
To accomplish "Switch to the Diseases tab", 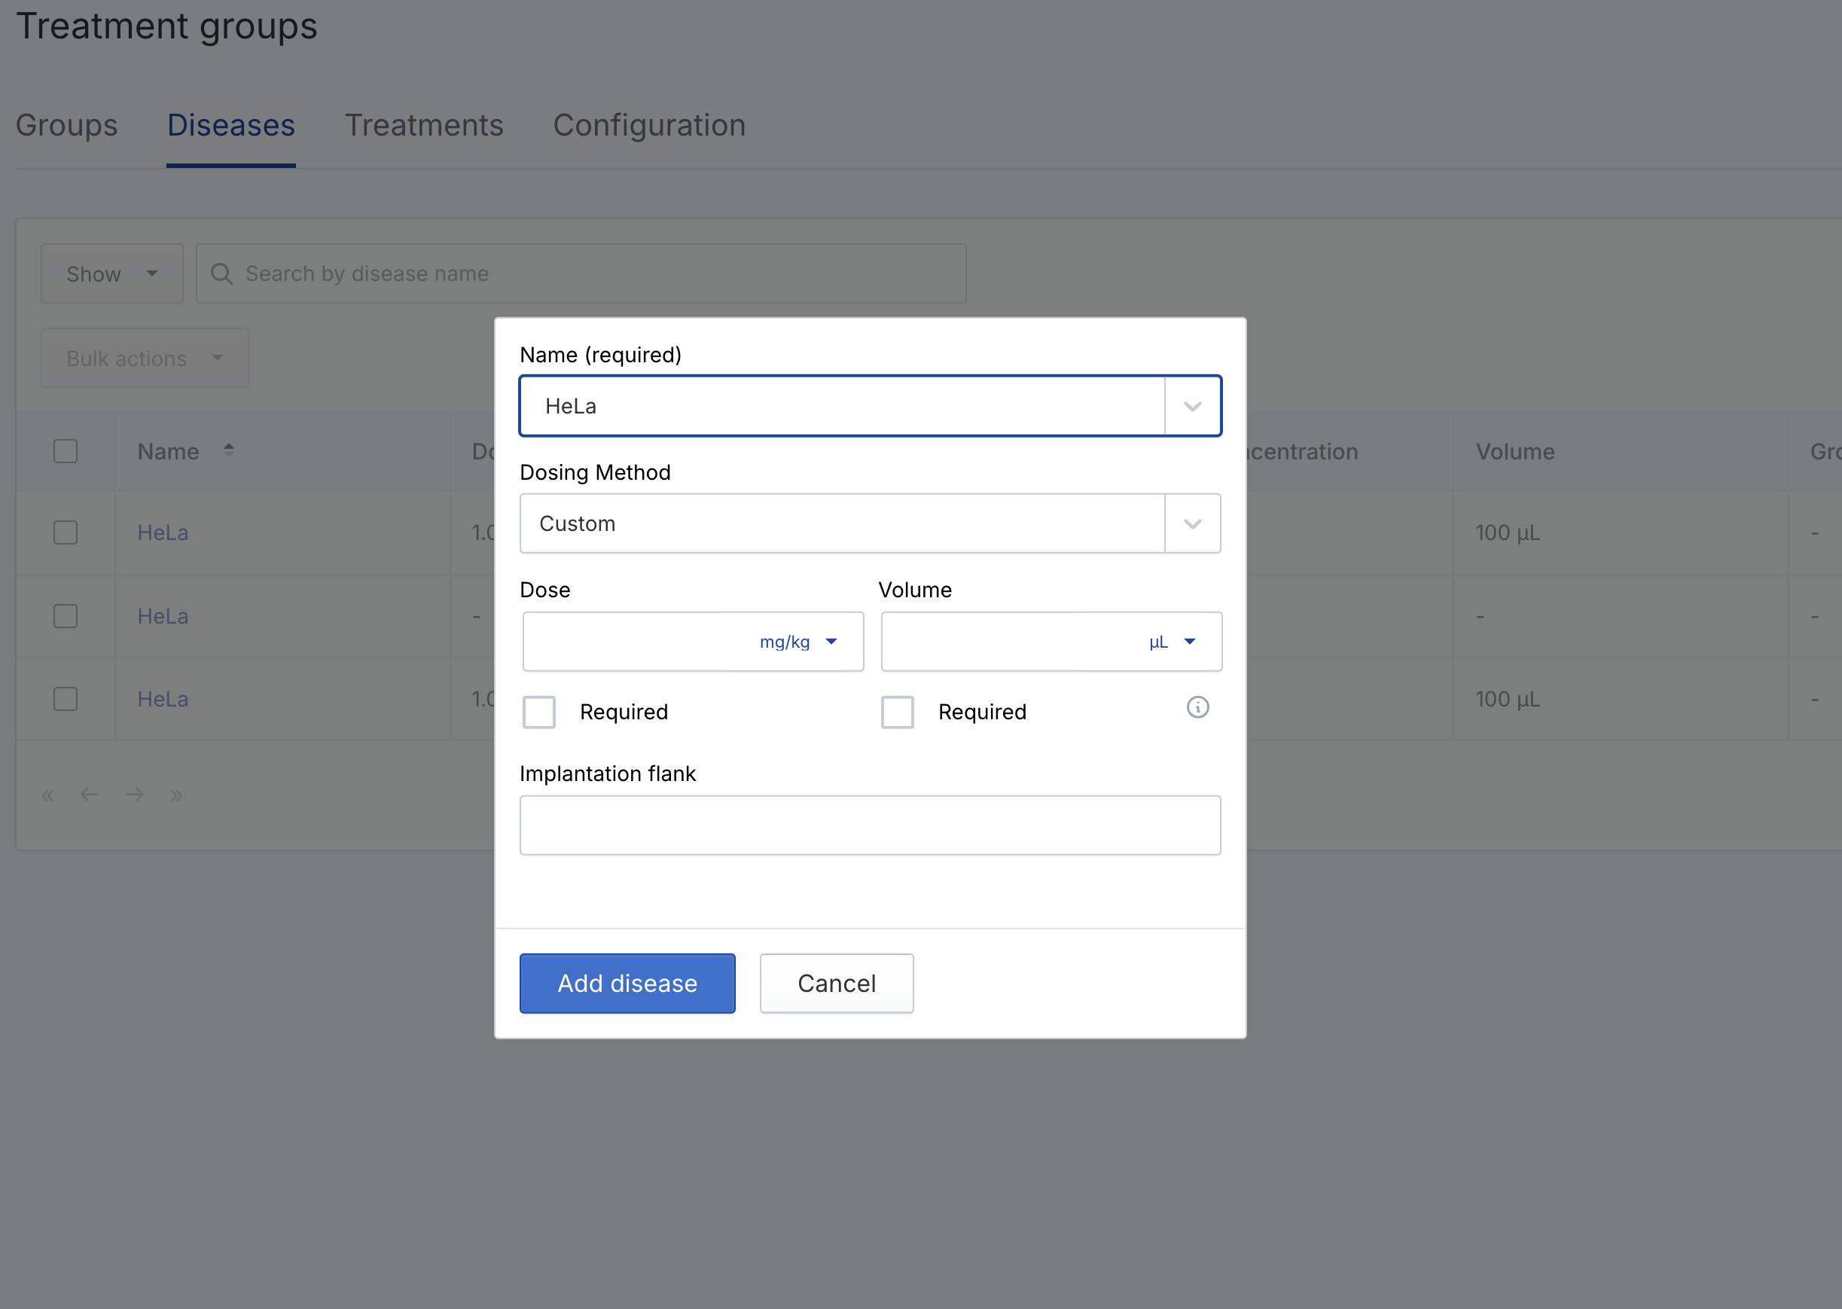I will point(231,126).
